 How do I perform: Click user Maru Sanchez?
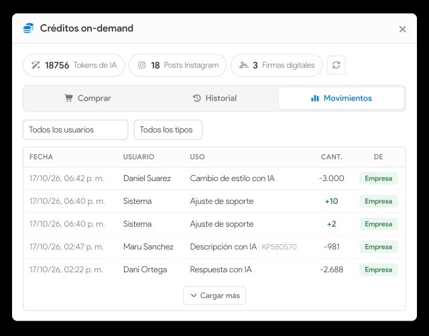(148, 247)
